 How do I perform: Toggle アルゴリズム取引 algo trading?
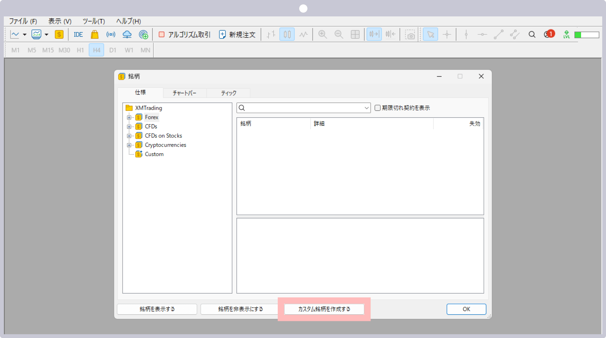point(185,35)
